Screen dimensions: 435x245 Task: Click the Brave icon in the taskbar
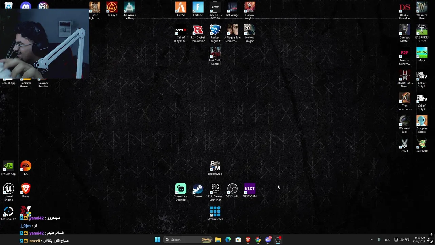(248, 240)
